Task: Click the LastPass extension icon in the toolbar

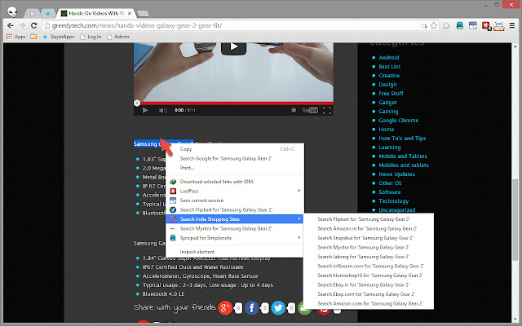Action: point(486,26)
